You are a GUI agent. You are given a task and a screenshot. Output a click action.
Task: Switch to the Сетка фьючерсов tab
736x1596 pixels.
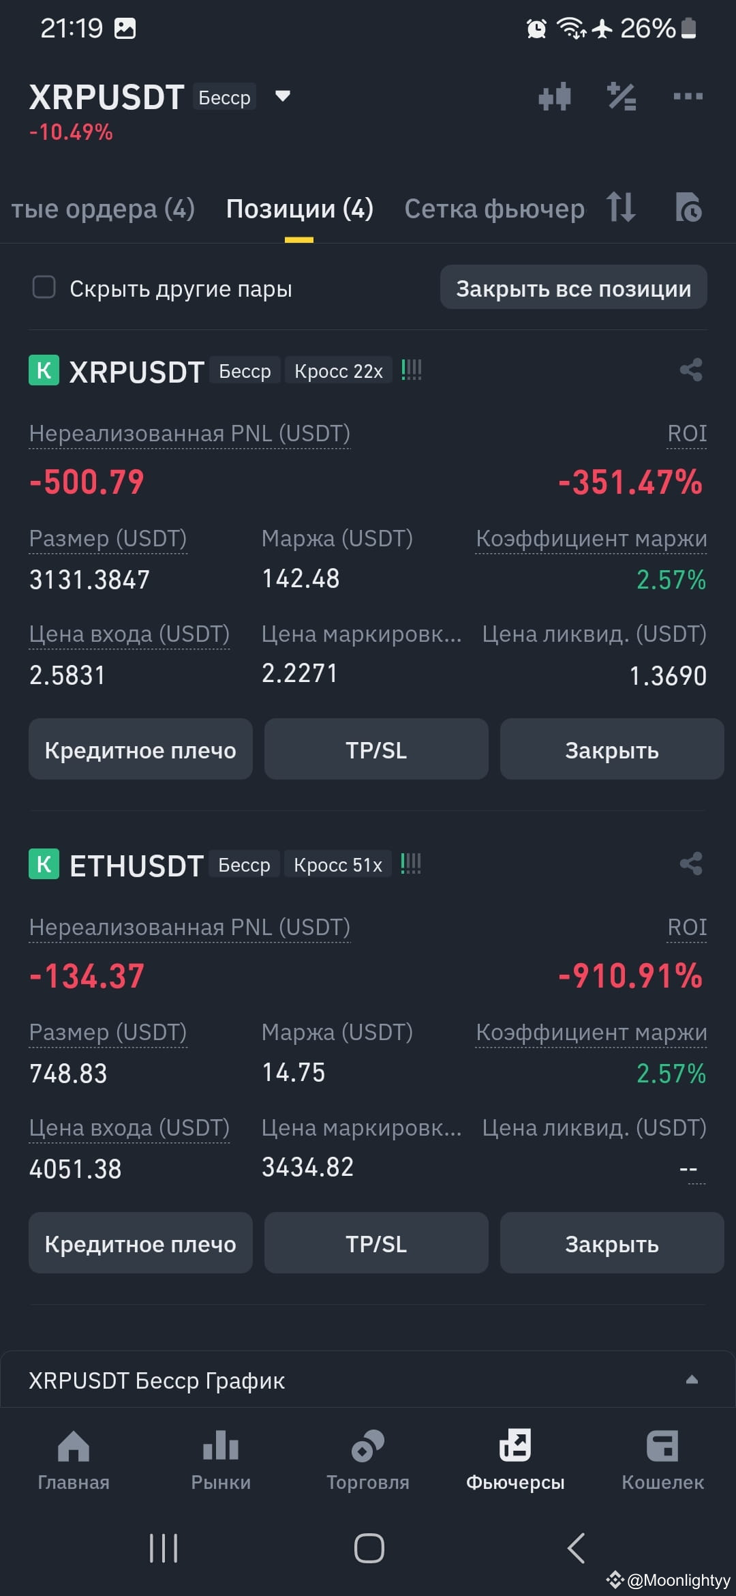pyautogui.click(x=495, y=209)
